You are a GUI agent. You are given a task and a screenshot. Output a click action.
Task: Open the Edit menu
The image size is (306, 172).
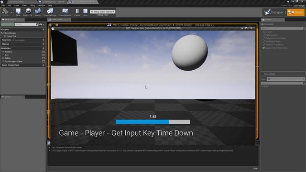(x=10, y=5)
